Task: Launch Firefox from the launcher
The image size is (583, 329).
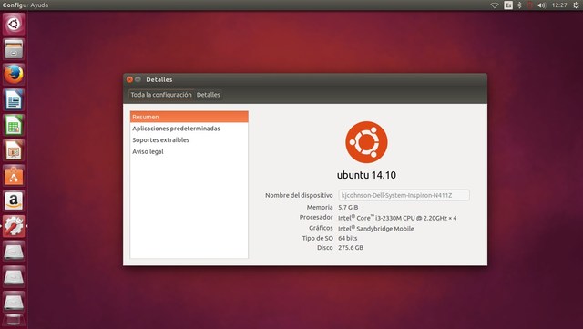Action: click(x=14, y=75)
